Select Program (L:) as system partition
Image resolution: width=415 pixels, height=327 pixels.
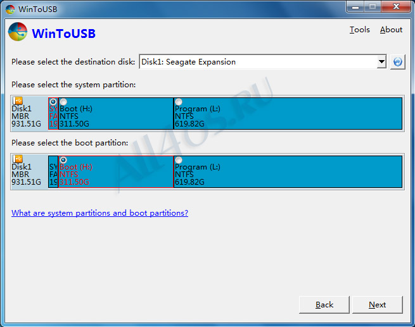(x=179, y=102)
